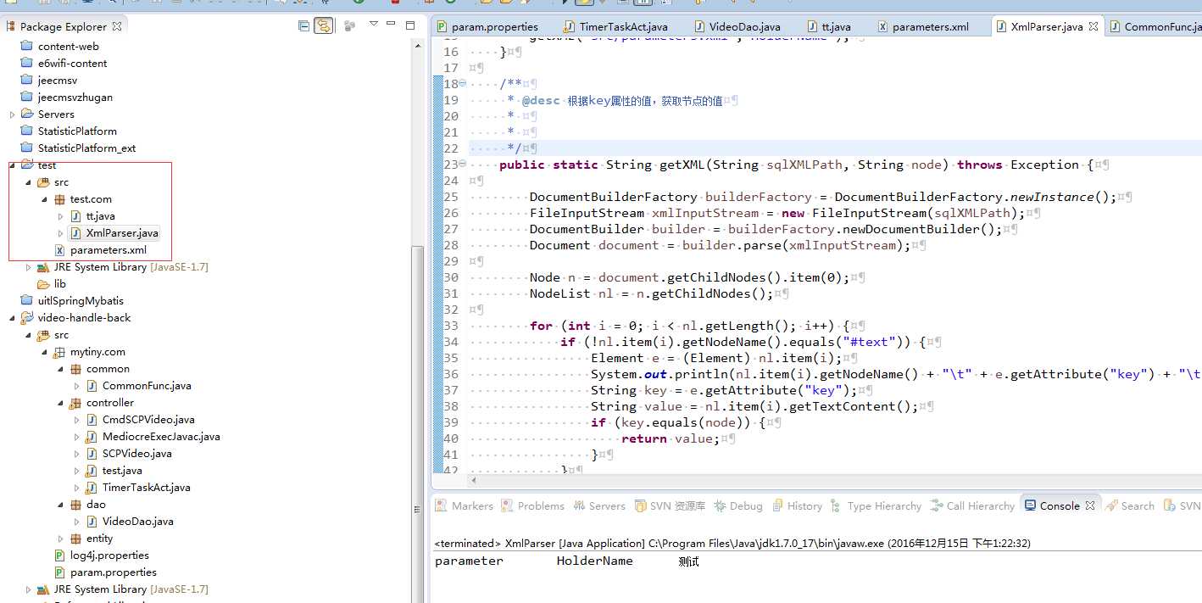
Task: Collapse the video-handle-back project node
Action: [12, 318]
